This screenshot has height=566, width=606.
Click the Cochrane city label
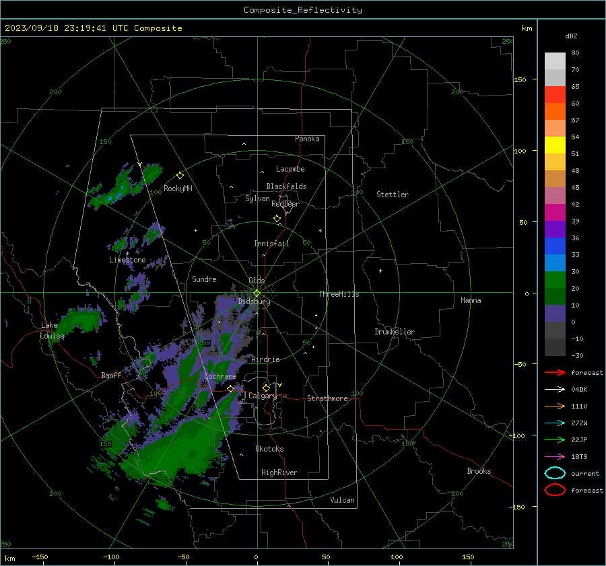[x=220, y=376]
